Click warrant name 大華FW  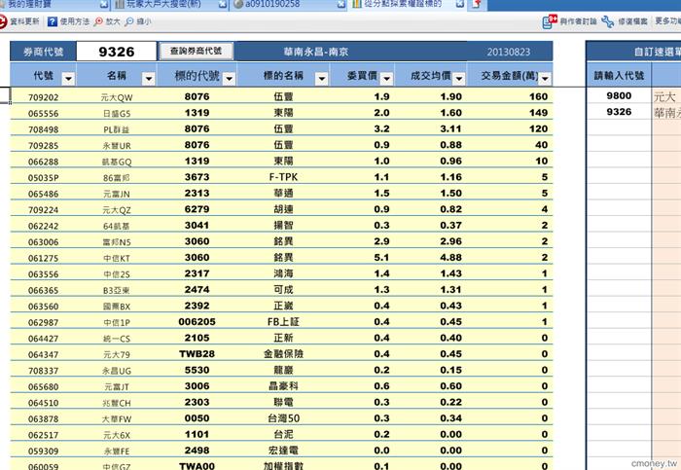[117, 419]
